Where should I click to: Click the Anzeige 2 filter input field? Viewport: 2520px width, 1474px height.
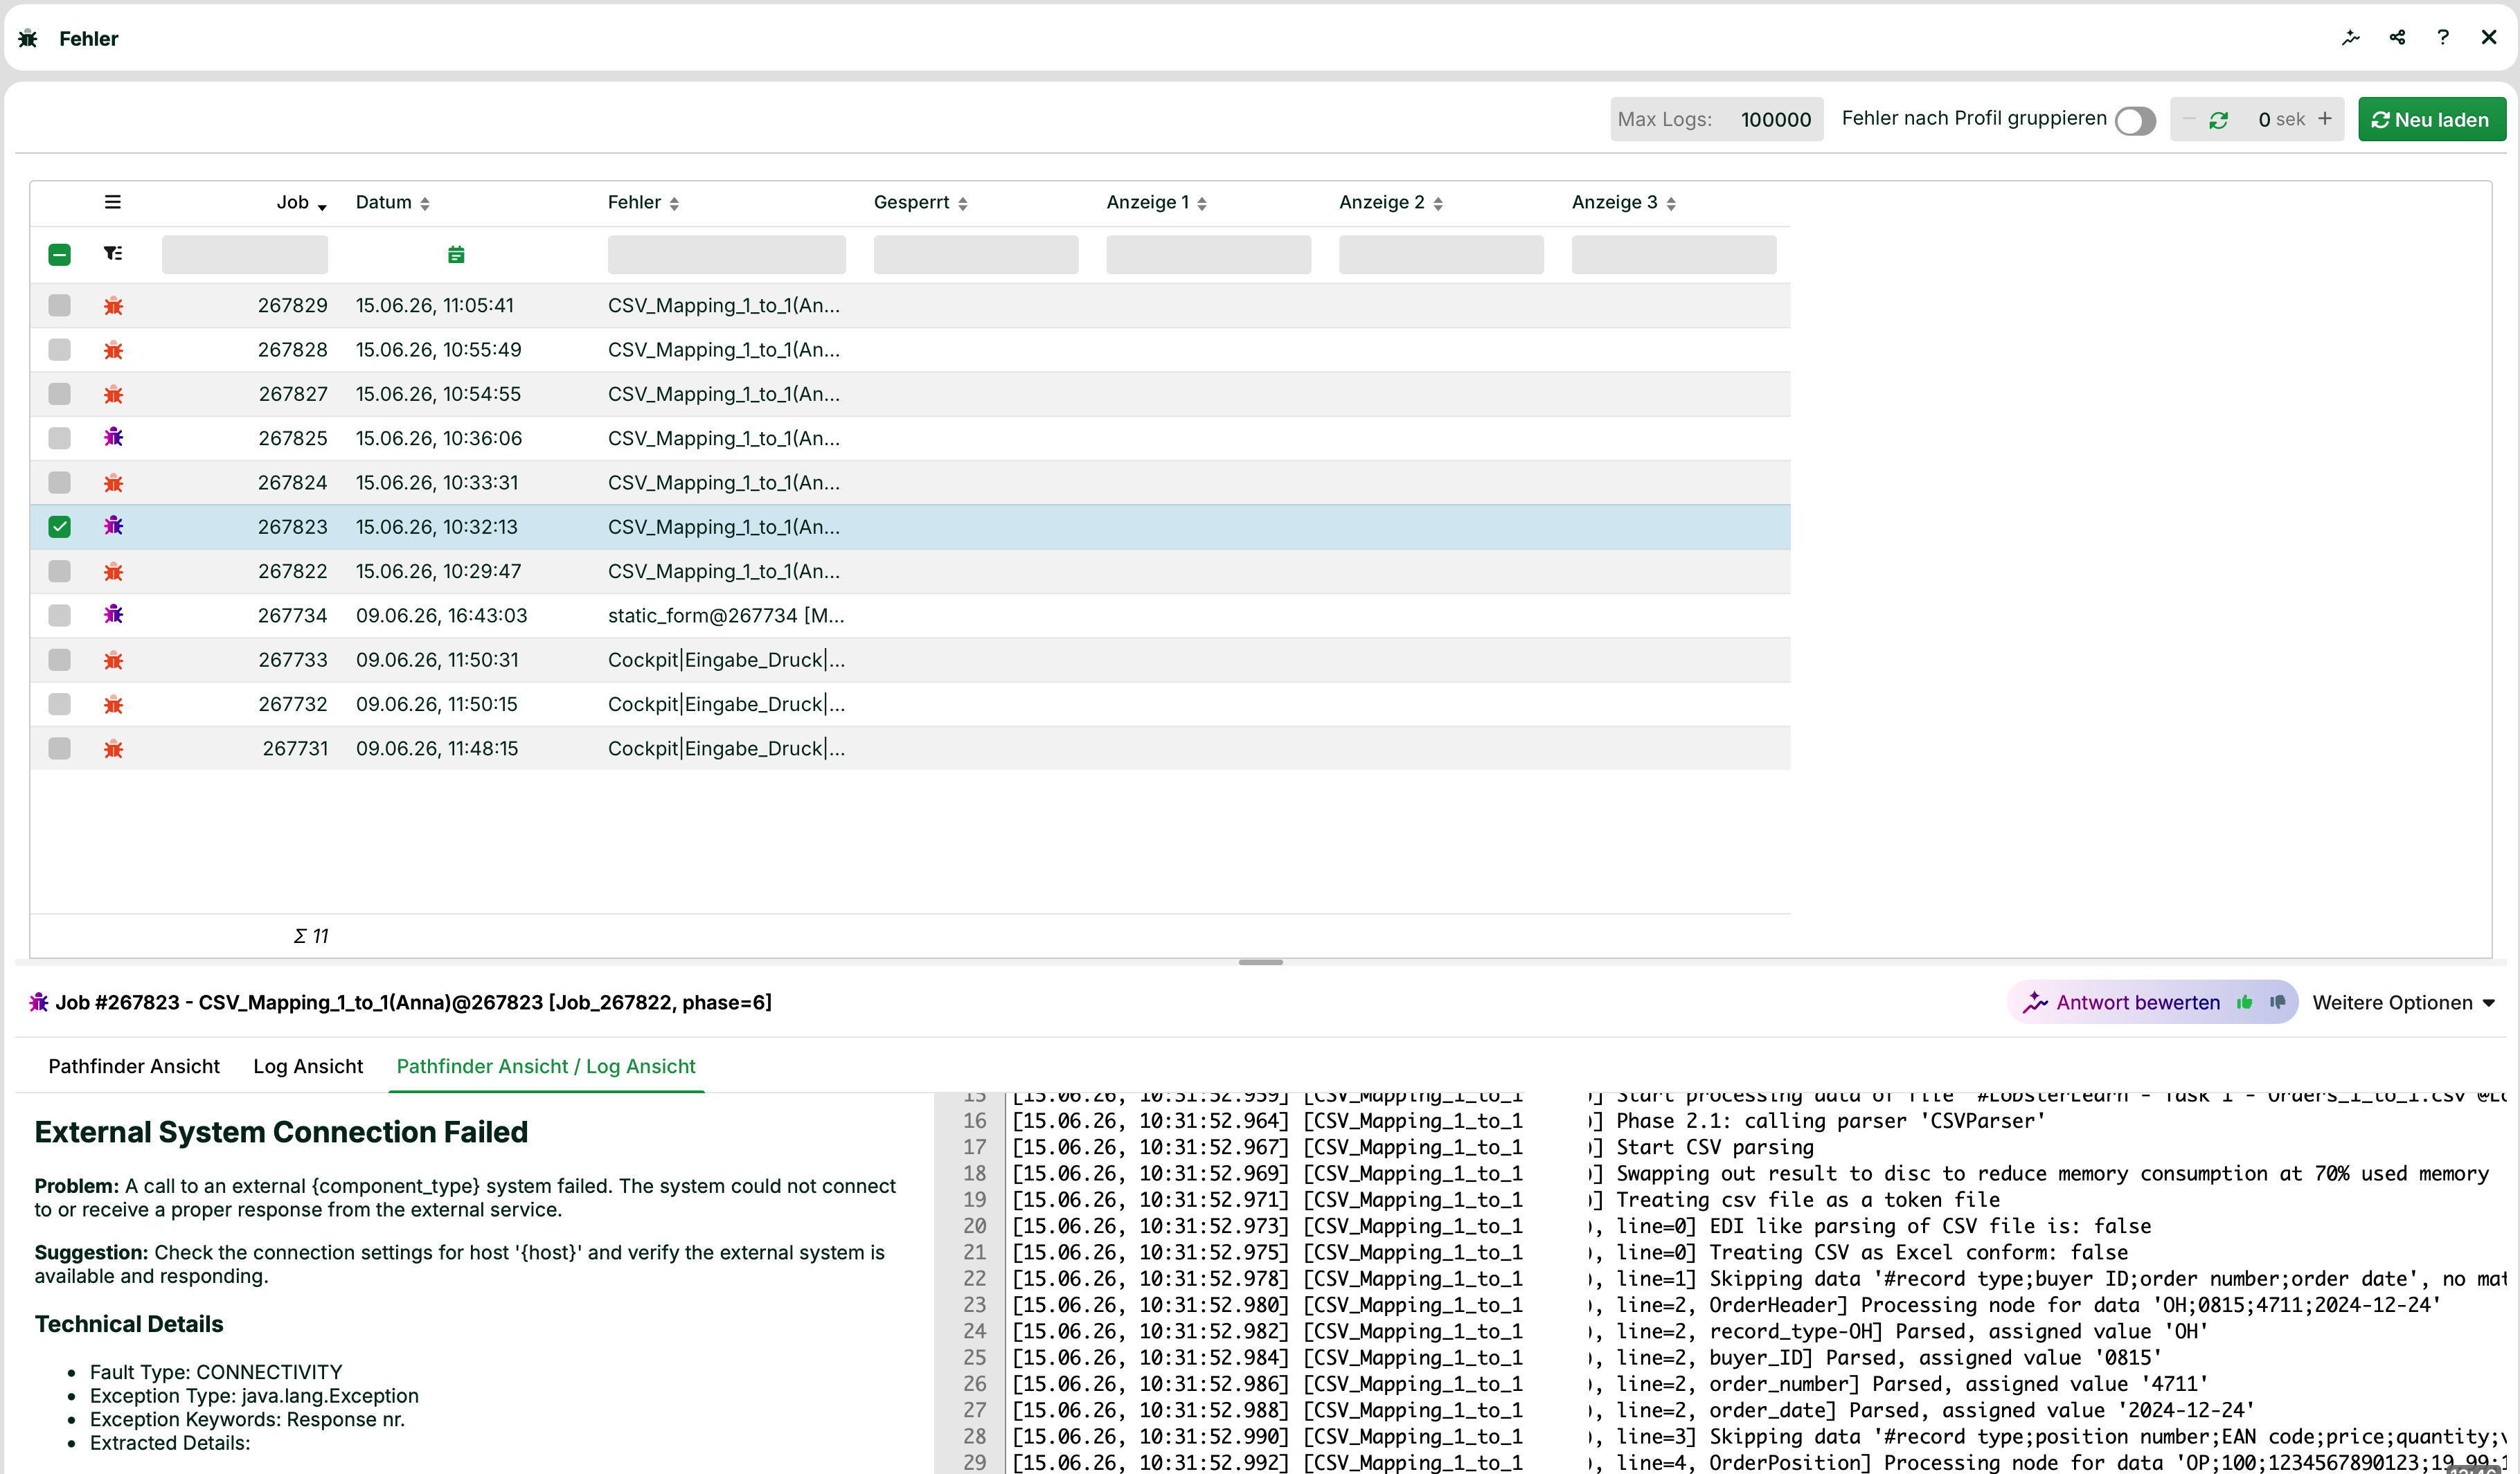(1441, 255)
